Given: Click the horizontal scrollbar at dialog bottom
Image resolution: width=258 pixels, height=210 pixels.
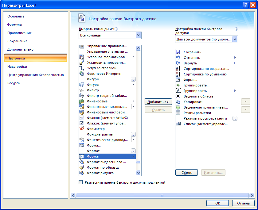Looking at the screenshot, I should [162, 195].
